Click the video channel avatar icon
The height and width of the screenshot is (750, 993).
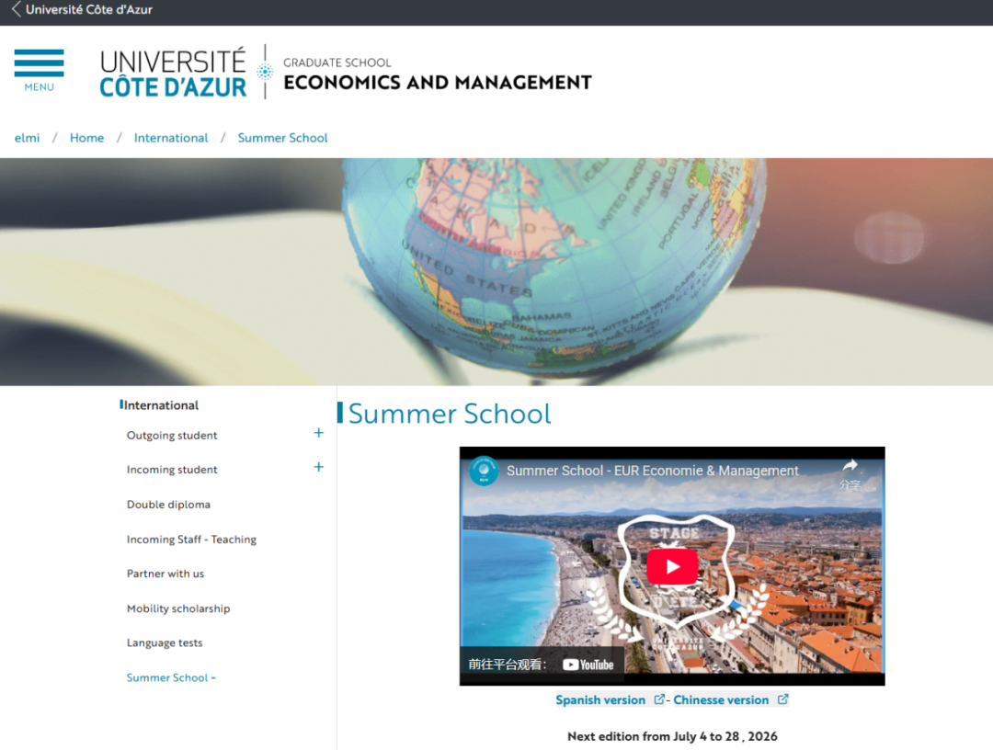(x=484, y=471)
